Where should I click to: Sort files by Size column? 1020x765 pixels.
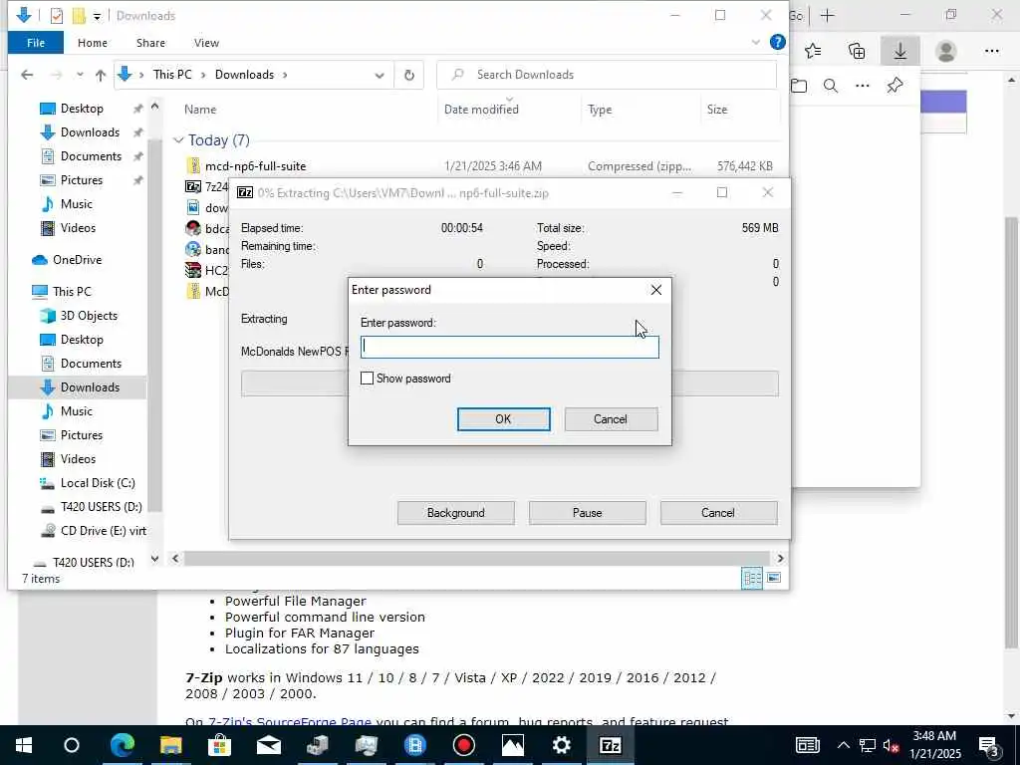coord(717,110)
